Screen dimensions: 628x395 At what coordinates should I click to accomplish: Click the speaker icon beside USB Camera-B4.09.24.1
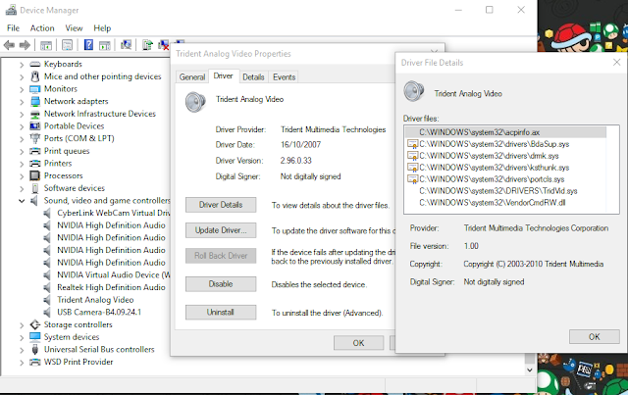click(47, 312)
